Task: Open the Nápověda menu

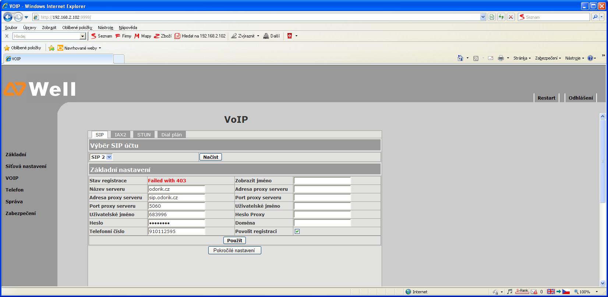Action: (x=128, y=28)
